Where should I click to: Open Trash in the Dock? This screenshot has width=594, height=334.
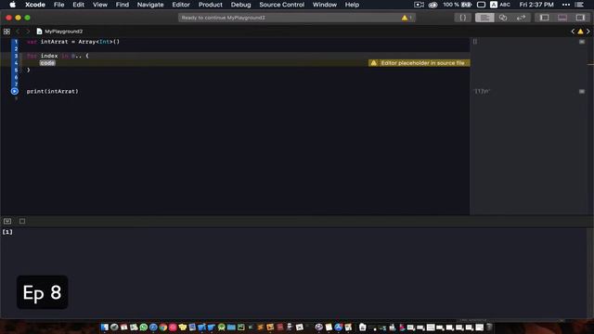(x=489, y=328)
